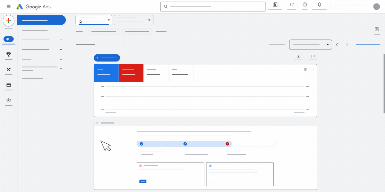
Task: Open the Billing credit card section
Action: click(9, 85)
